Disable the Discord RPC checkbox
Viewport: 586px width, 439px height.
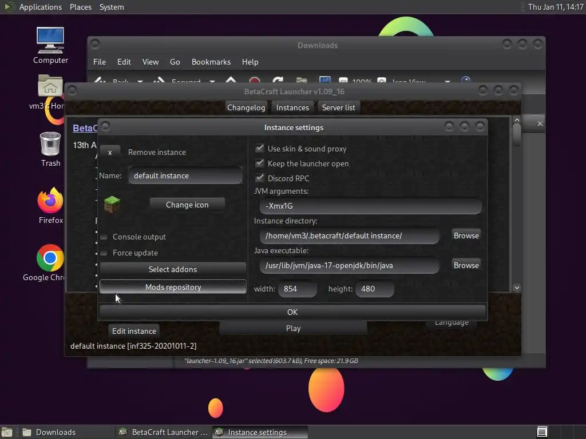259,178
